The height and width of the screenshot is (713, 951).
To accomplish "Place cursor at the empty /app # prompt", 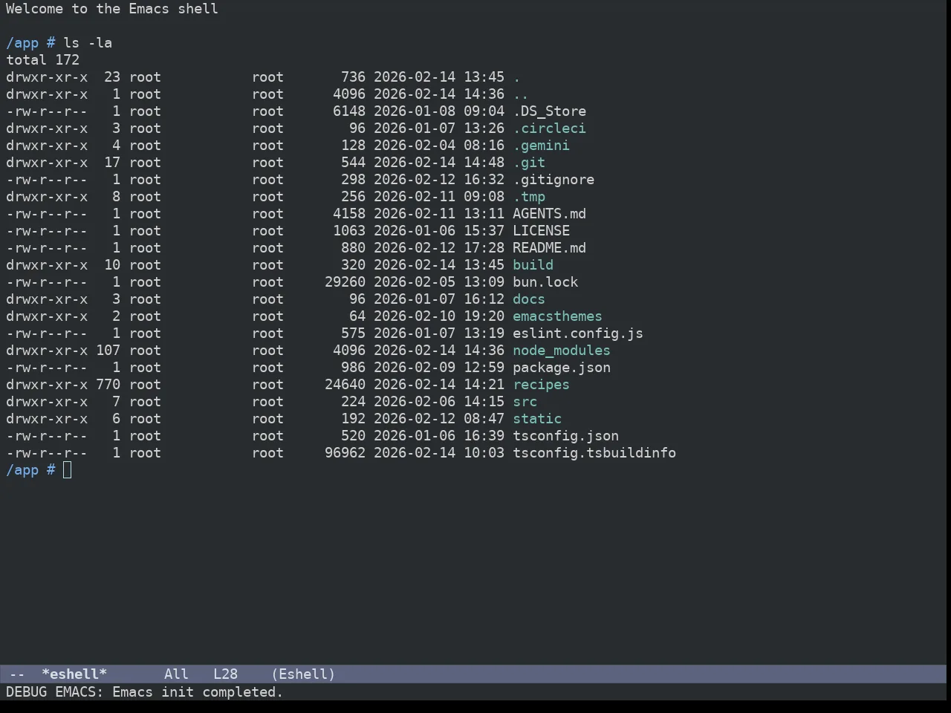I will pyautogui.click(x=67, y=470).
